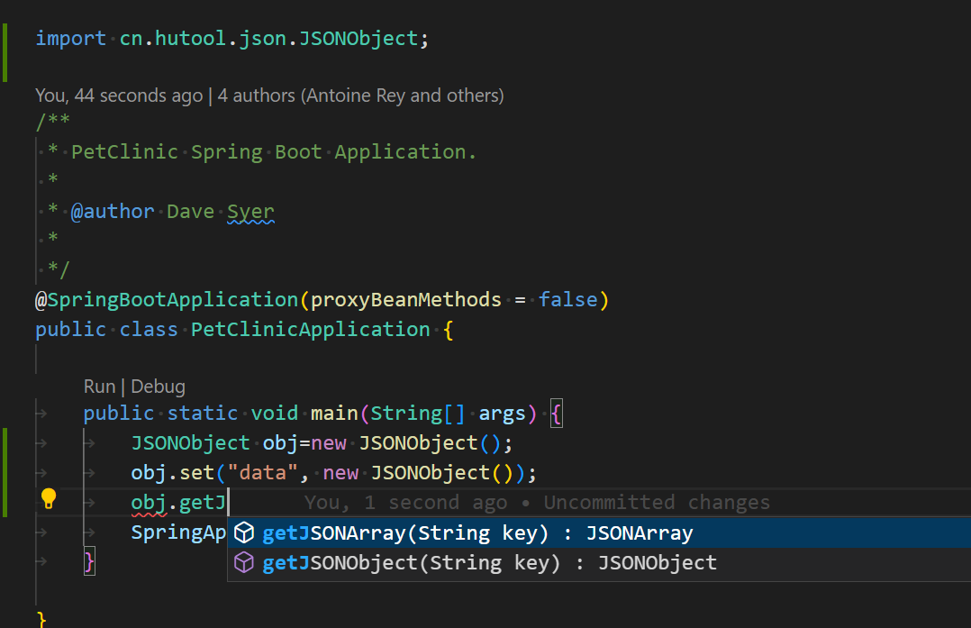Select getJSONObject(String key) suggestion
The height and width of the screenshot is (628, 971).
(599, 562)
